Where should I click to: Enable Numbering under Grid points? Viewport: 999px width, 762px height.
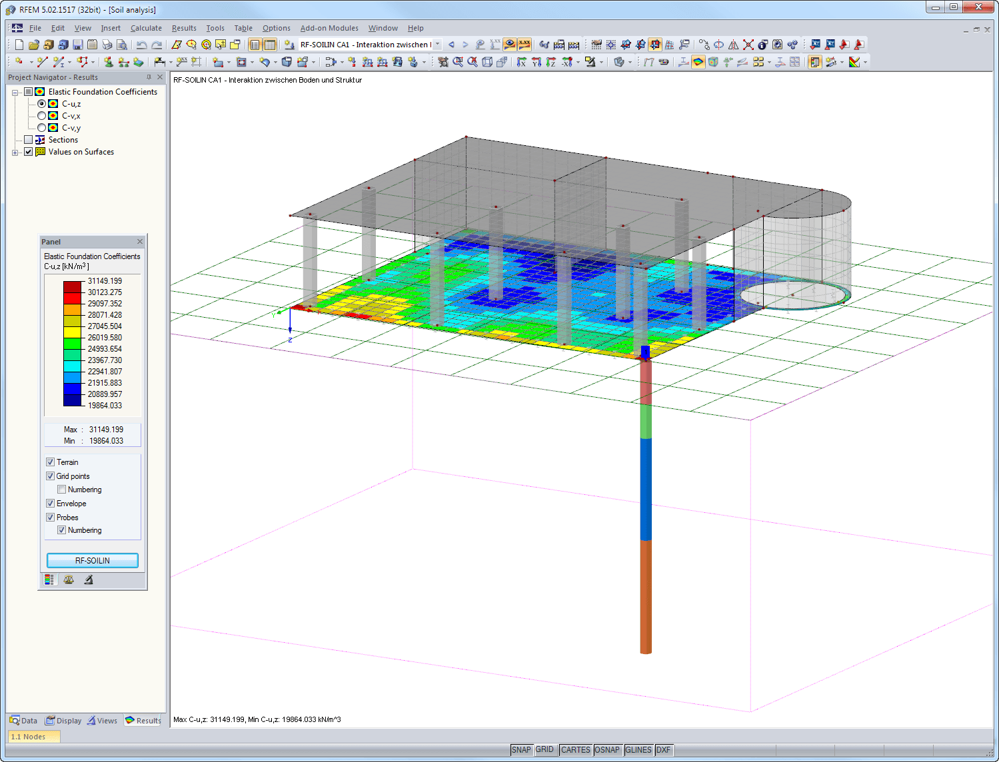pyautogui.click(x=61, y=490)
